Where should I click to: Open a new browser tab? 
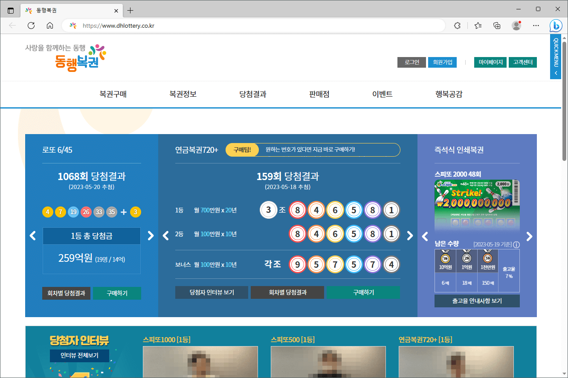pos(130,10)
